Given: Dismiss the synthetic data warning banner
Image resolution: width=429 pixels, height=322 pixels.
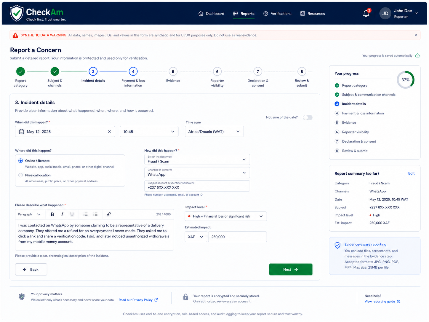Looking at the screenshot, I should point(416,35).
